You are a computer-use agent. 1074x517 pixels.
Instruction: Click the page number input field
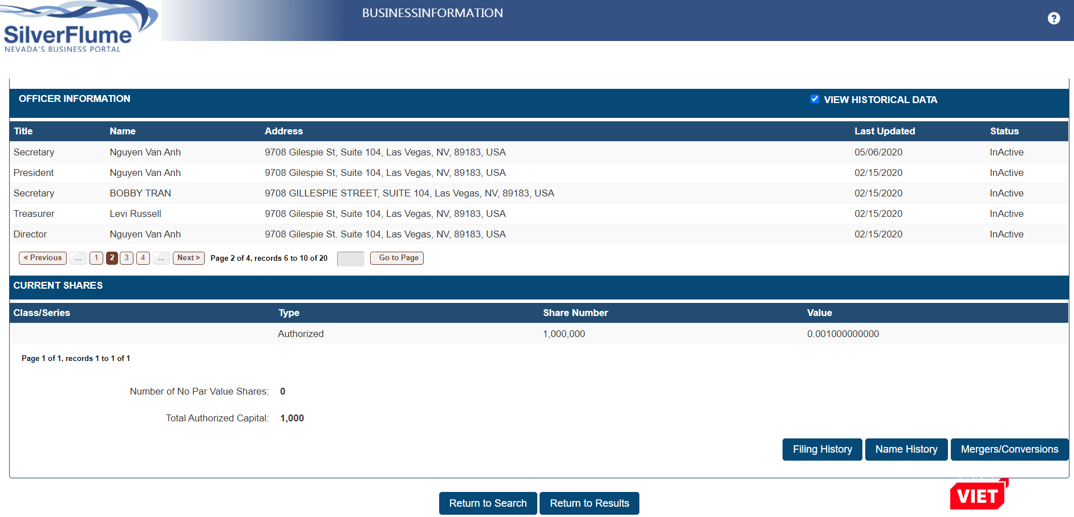point(350,258)
